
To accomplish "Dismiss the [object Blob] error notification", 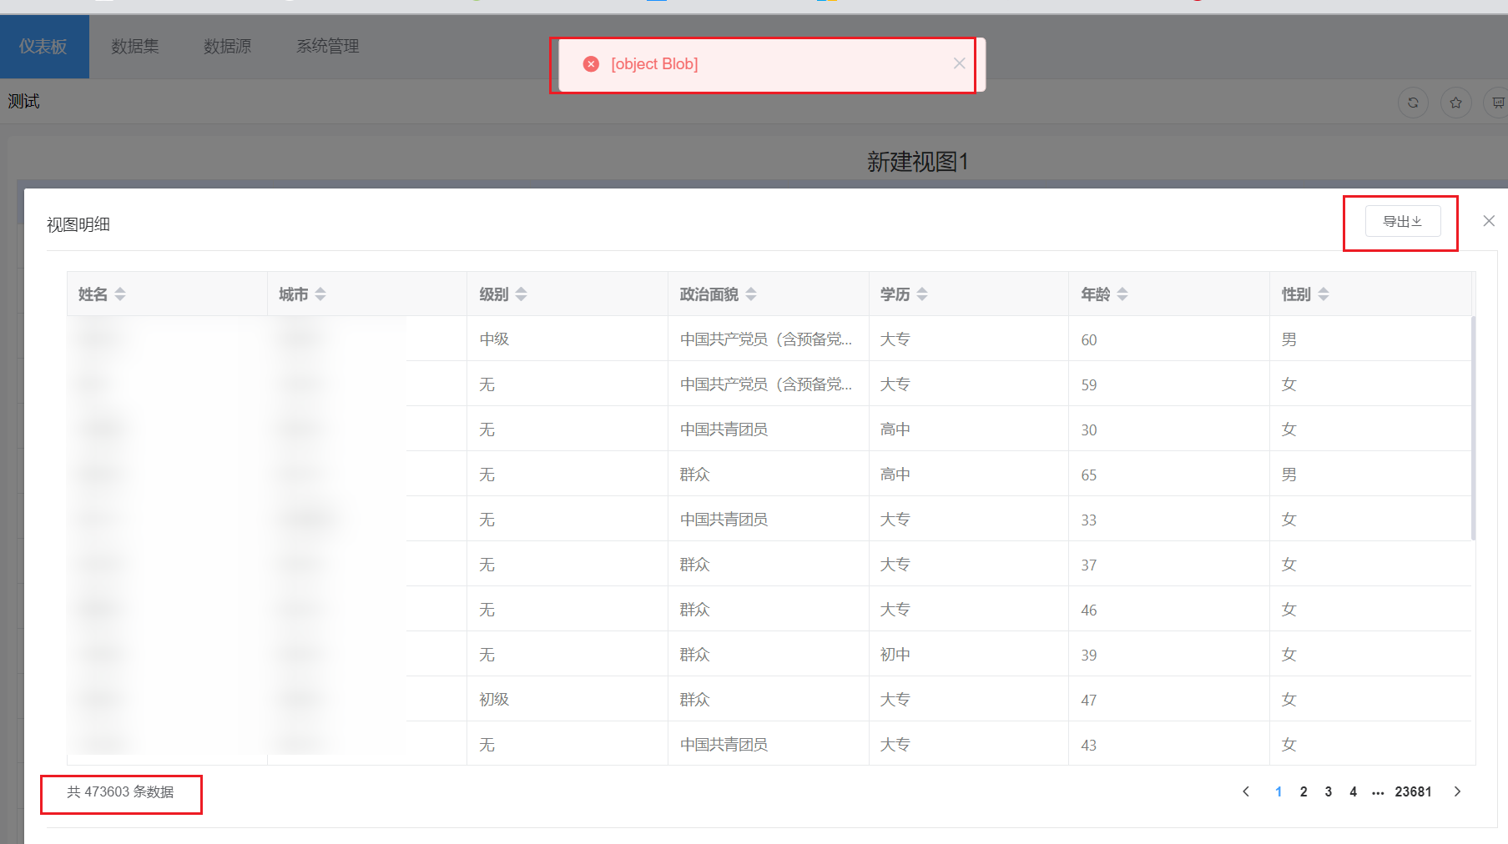I will click(959, 63).
